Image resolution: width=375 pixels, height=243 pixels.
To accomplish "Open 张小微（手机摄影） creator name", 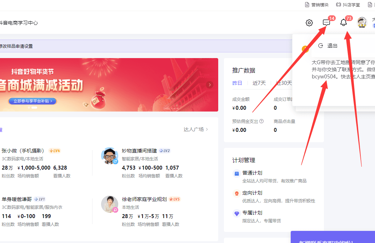I will (x=23, y=151).
